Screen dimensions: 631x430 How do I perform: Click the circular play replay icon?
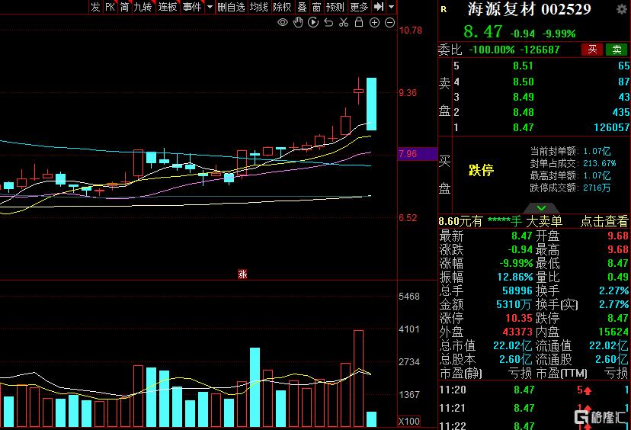313,22
